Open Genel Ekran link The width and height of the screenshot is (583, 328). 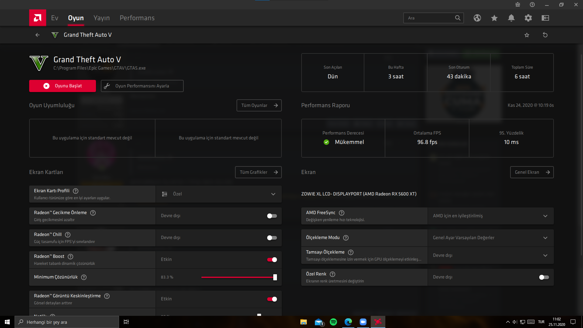532,172
